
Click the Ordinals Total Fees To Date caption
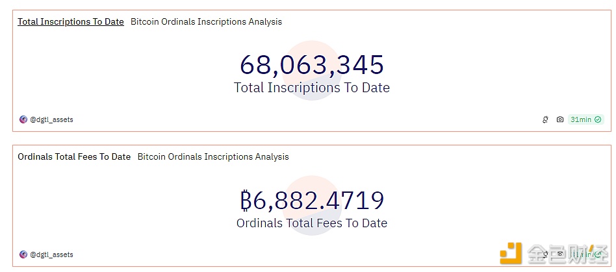pyautogui.click(x=312, y=223)
